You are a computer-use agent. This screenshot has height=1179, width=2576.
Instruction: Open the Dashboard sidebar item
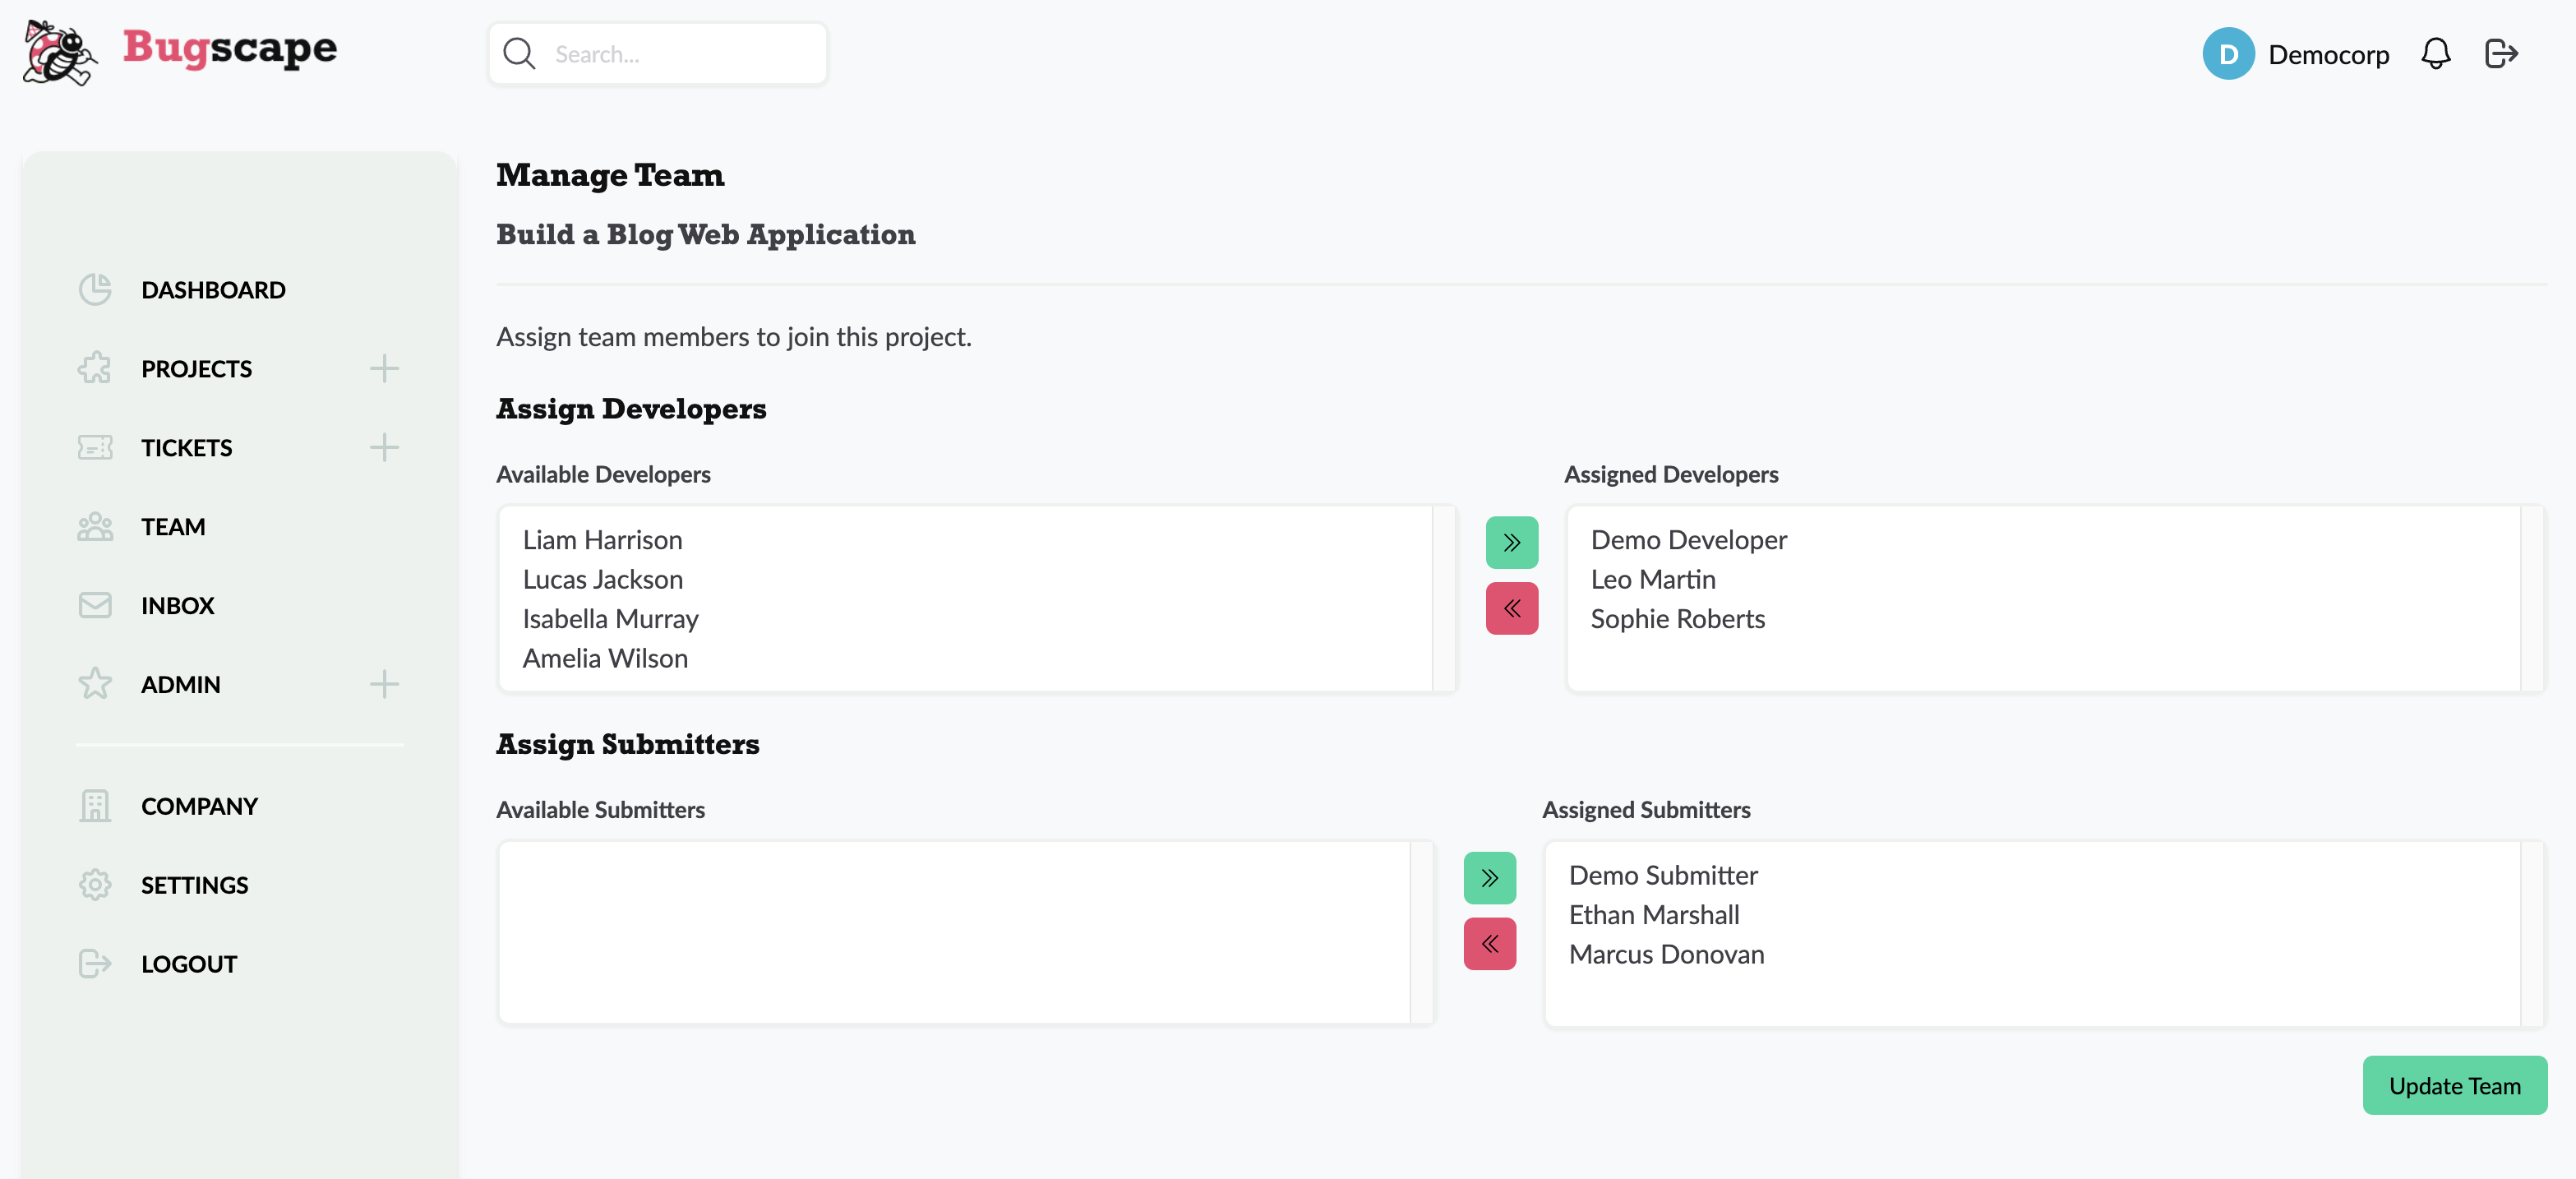pyautogui.click(x=213, y=290)
